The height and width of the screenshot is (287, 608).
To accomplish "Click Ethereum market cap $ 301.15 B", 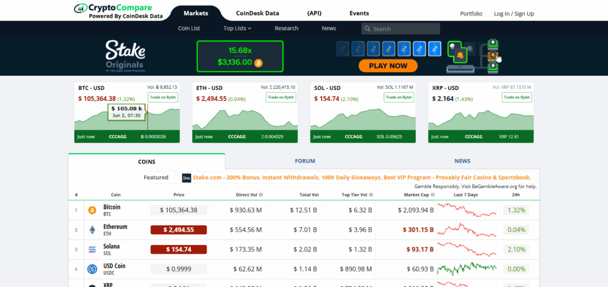I will [x=418, y=230].
